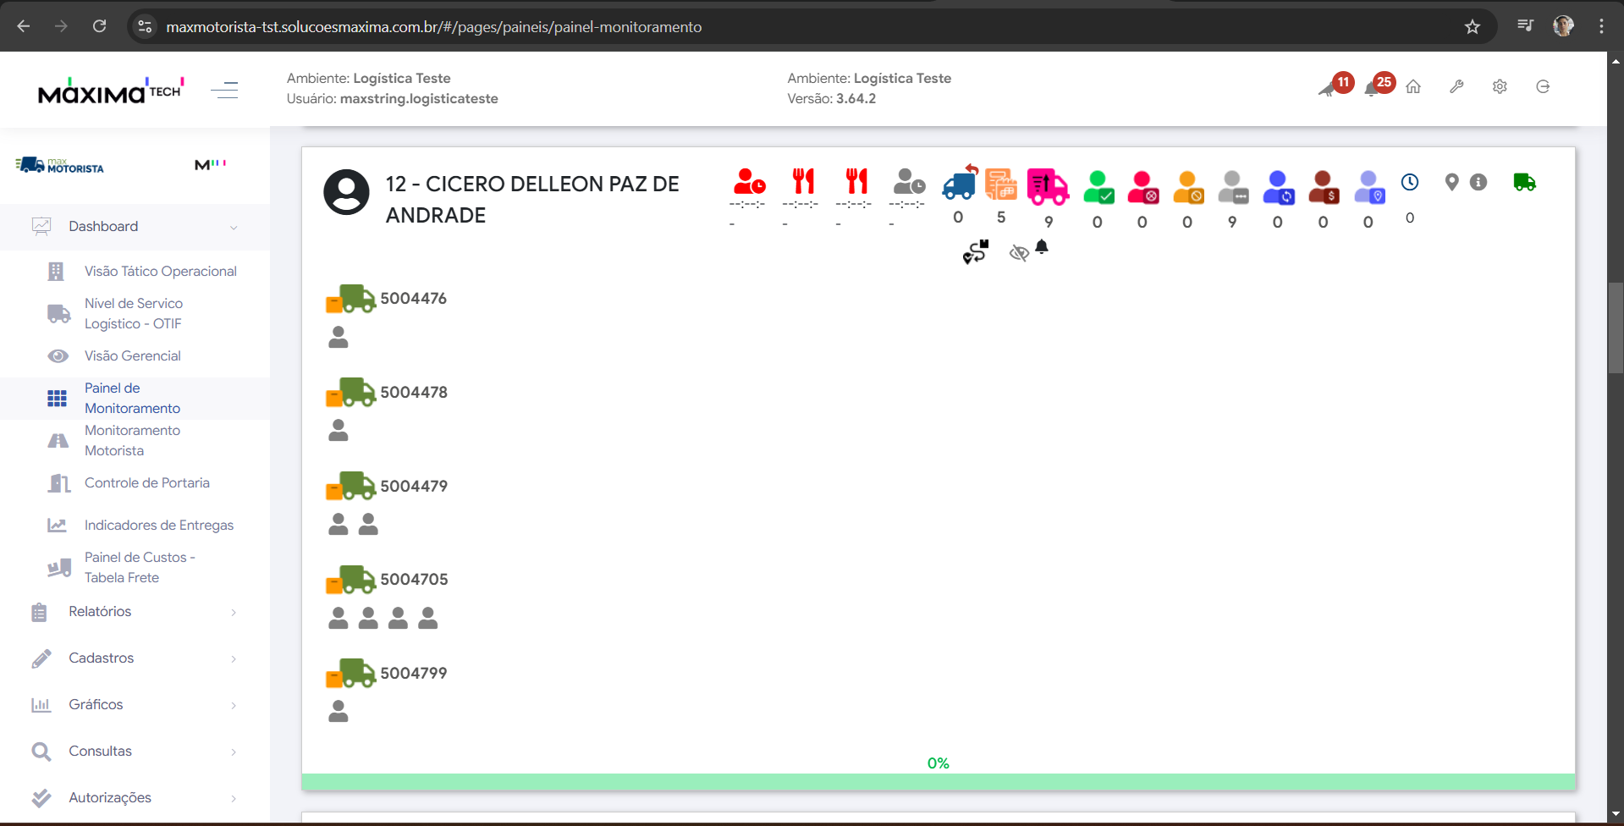Click the browser address bar URL
Screen dimensions: 1624x826
tap(433, 27)
